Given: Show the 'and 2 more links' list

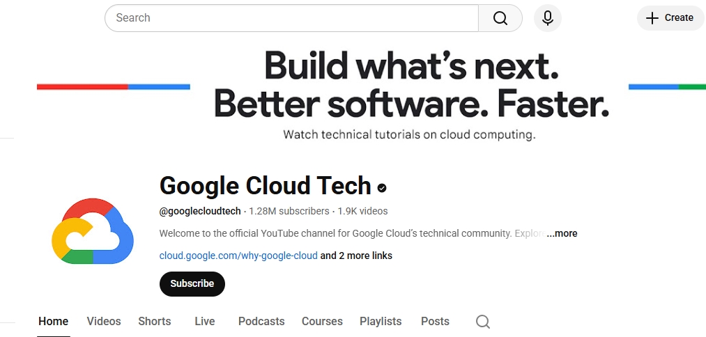Looking at the screenshot, I should (x=356, y=256).
